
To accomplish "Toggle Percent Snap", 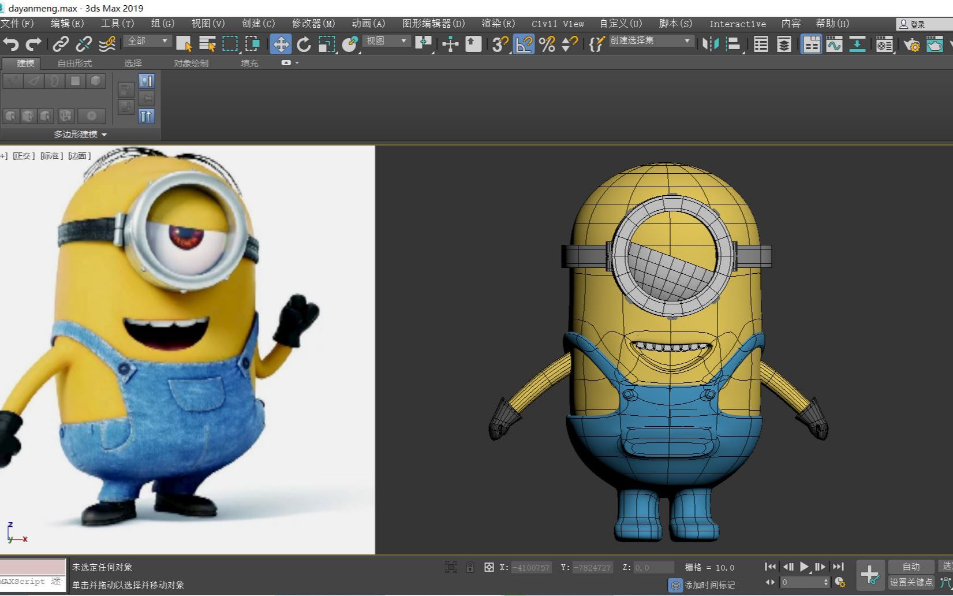I will [547, 44].
